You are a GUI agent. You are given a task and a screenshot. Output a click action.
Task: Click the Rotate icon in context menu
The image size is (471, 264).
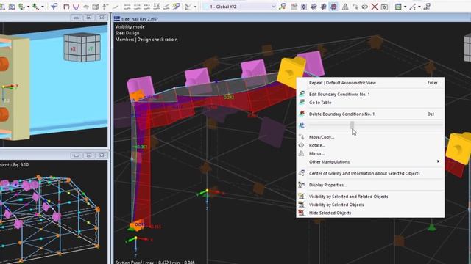pos(301,145)
